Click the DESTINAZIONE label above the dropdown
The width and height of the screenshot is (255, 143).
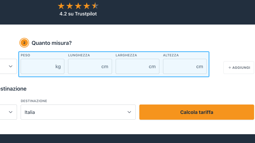(x=34, y=101)
